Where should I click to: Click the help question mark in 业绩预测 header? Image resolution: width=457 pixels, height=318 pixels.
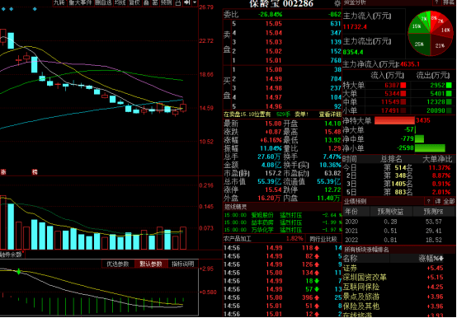pos(428,201)
